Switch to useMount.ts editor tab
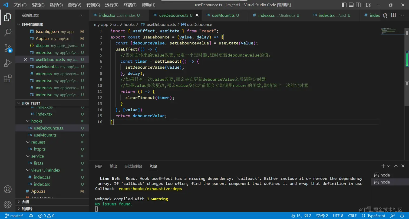The image size is (409, 219). pos(223,15)
